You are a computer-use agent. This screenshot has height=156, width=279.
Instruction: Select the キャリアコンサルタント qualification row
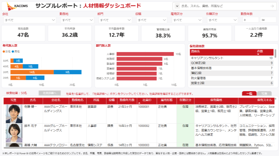point(232,58)
